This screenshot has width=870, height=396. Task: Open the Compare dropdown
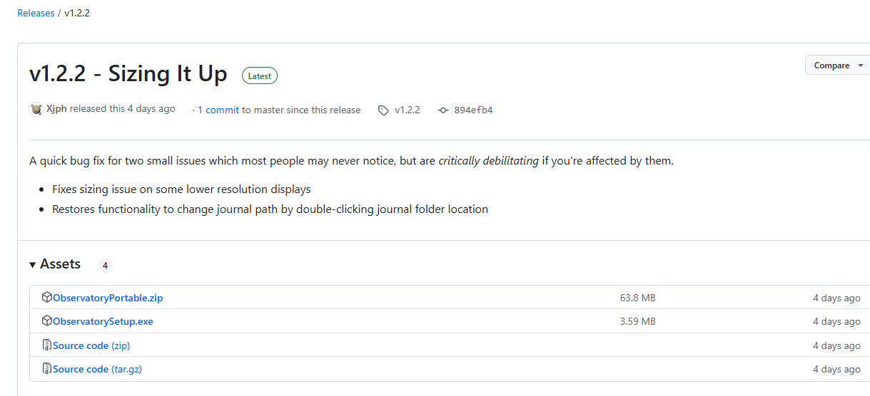click(x=838, y=66)
